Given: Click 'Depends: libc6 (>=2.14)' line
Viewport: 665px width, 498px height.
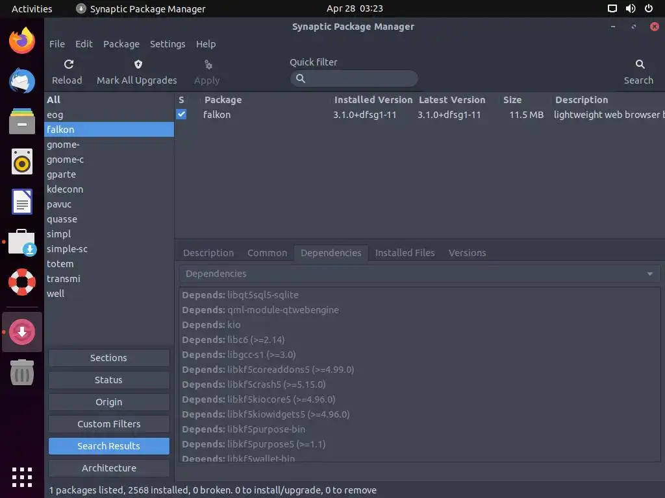Looking at the screenshot, I should (233, 340).
